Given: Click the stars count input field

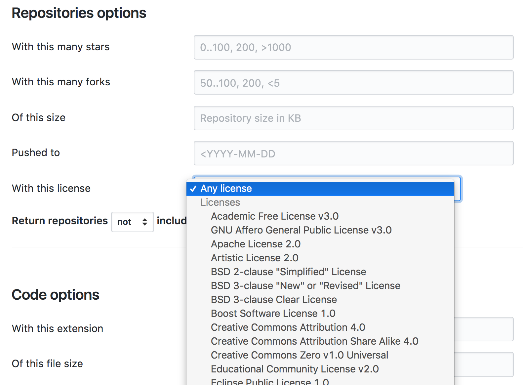Looking at the screenshot, I should pos(353,47).
